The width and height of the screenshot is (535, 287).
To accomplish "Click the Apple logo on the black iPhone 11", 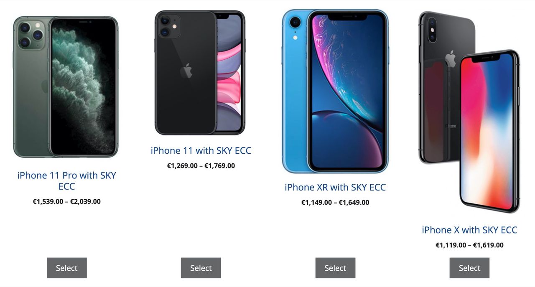I will click(x=186, y=71).
